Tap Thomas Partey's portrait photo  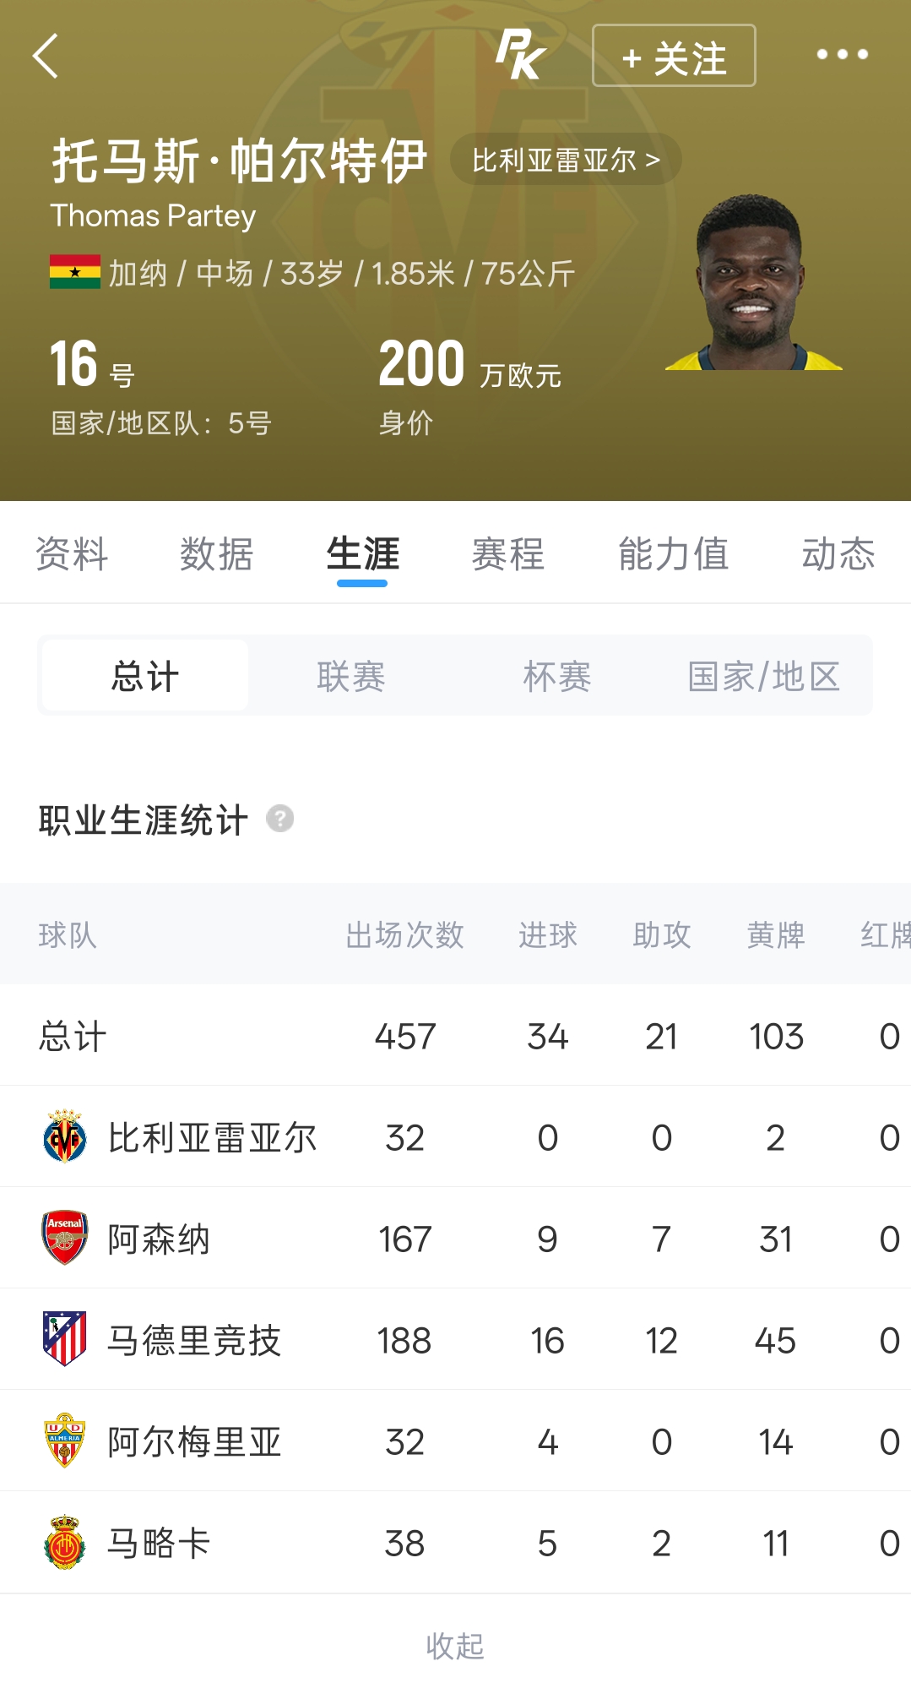(x=753, y=282)
